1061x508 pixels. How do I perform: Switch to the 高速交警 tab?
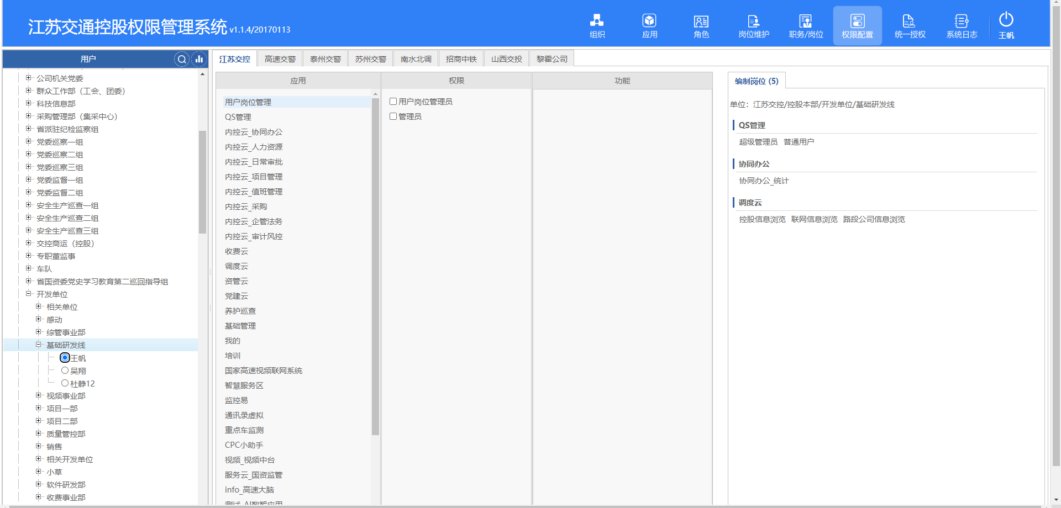[x=280, y=59]
